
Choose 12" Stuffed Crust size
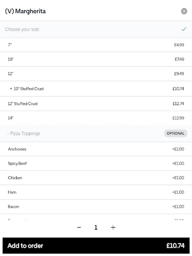(96, 104)
